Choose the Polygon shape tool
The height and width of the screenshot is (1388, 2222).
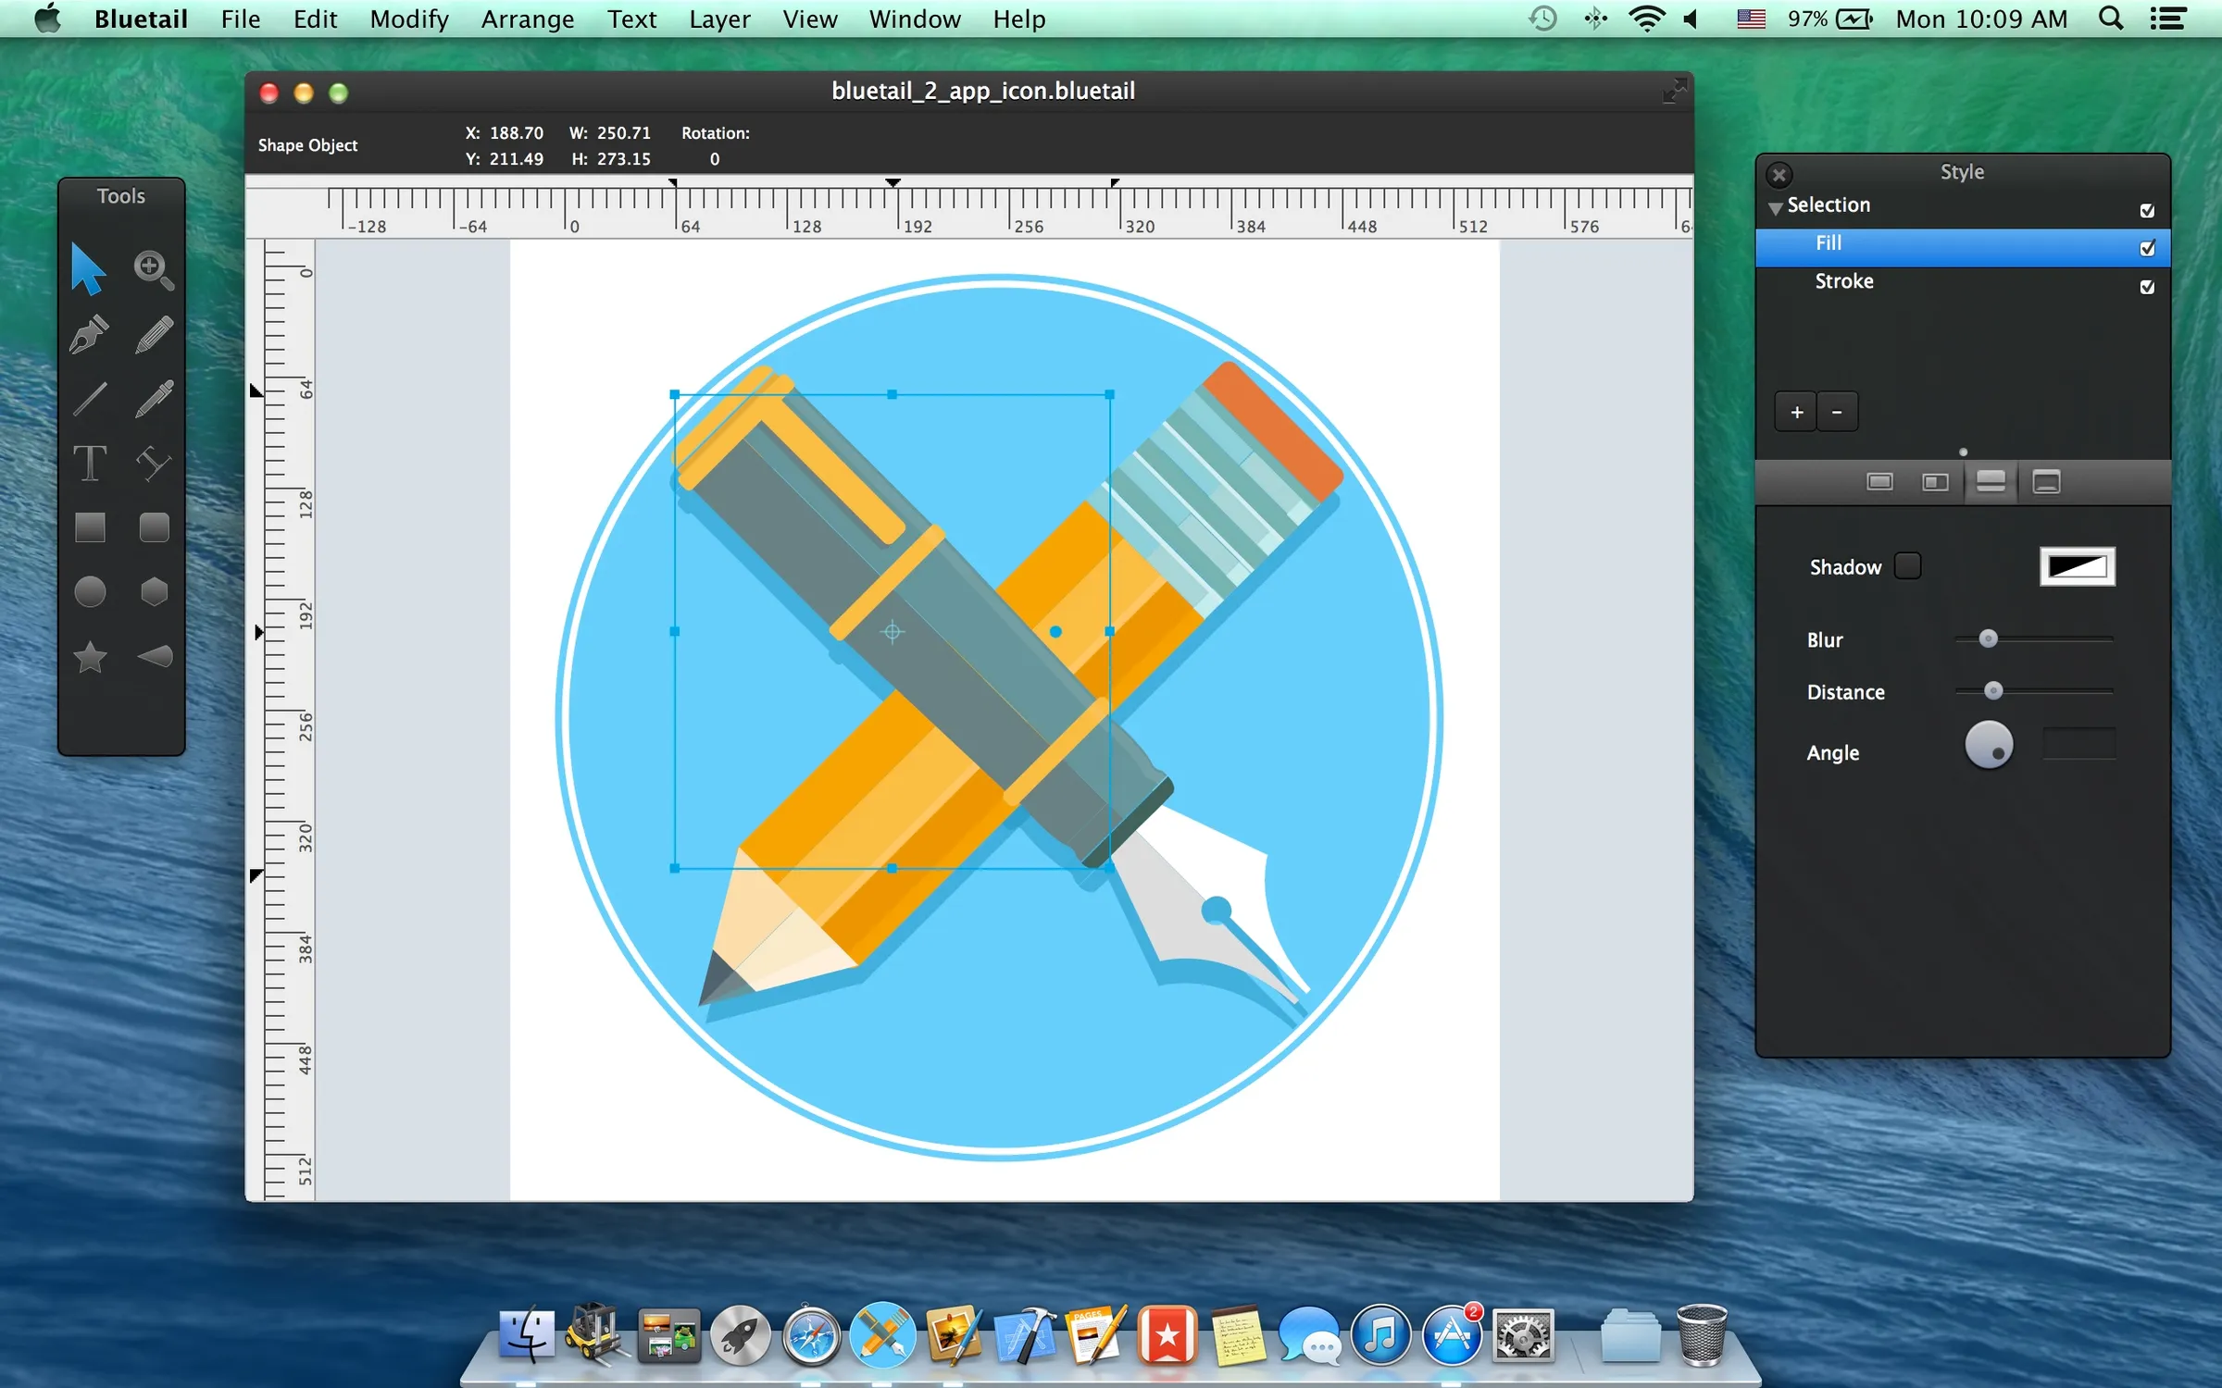[153, 592]
